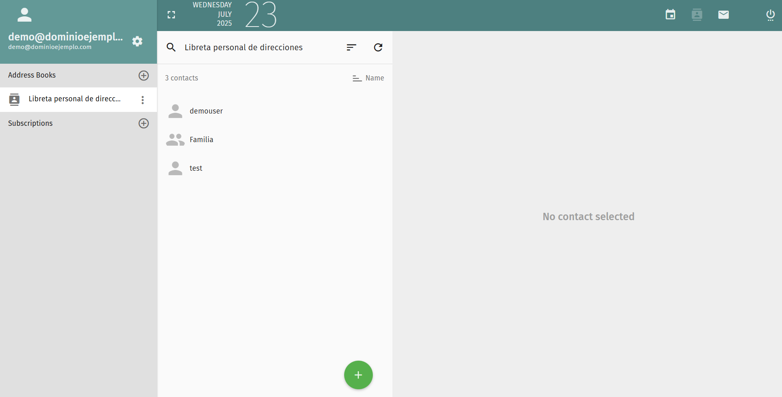Click the user avatar icon
This screenshot has height=397, width=782.
pos(25,15)
